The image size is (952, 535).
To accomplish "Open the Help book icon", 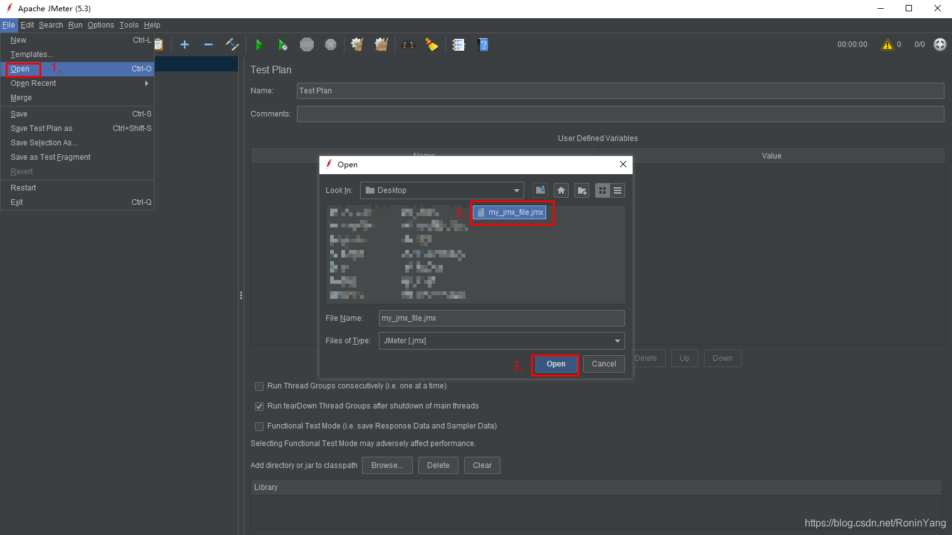I will (x=483, y=44).
